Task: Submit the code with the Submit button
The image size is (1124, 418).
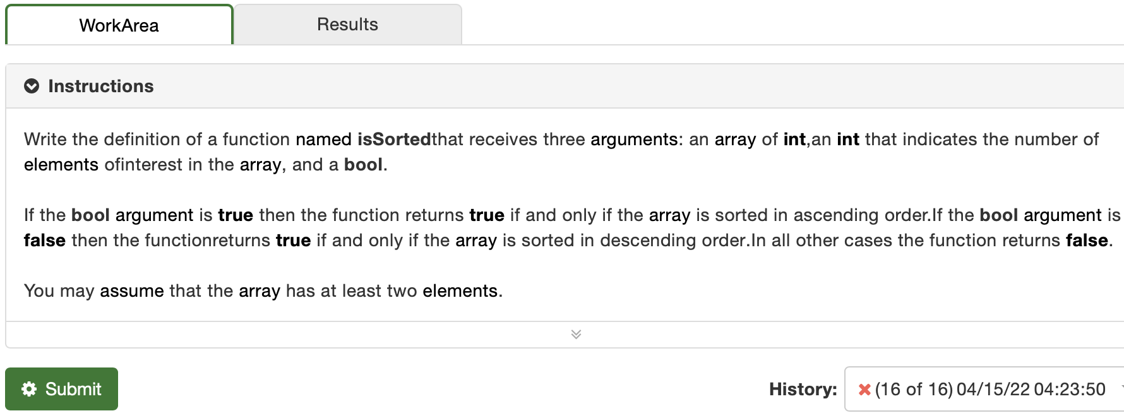Action: click(x=62, y=389)
